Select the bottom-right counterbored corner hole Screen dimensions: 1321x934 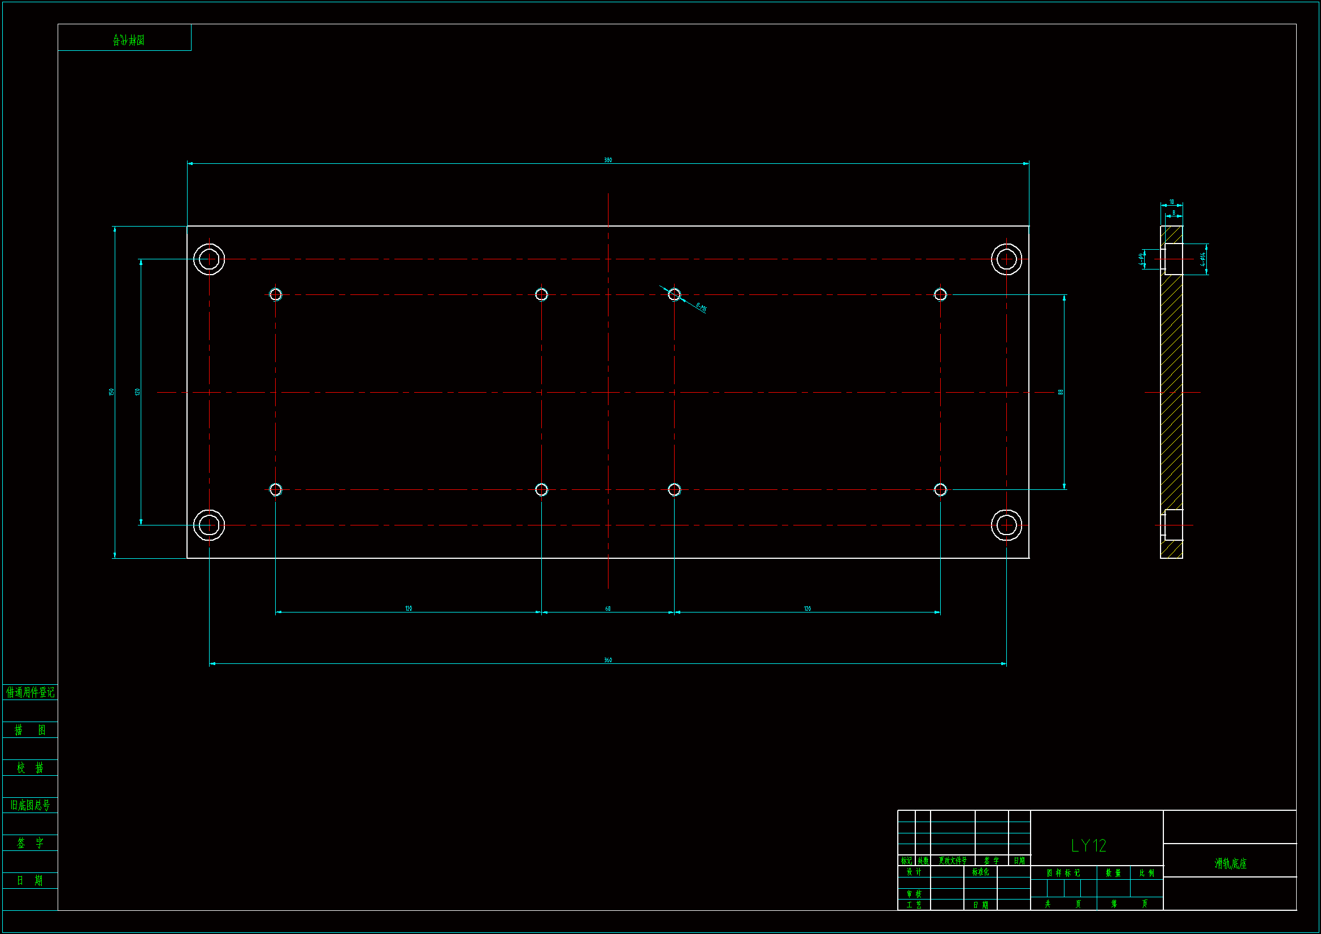point(1006,525)
